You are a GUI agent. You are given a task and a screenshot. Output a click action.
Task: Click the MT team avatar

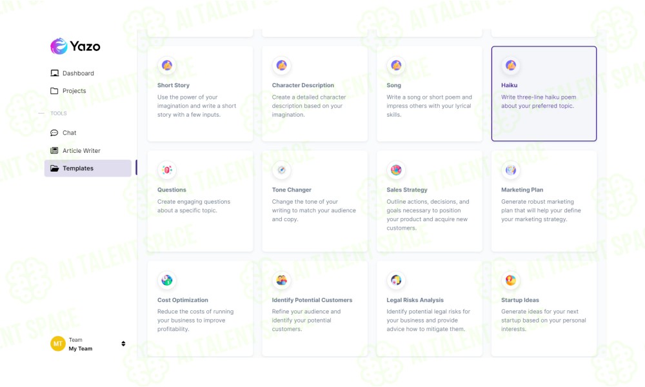coord(57,344)
